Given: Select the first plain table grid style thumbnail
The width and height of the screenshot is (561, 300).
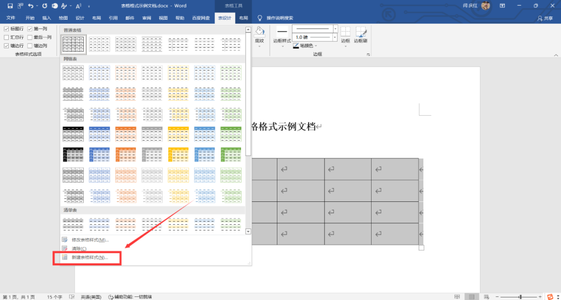Looking at the screenshot, I should click(73, 44).
